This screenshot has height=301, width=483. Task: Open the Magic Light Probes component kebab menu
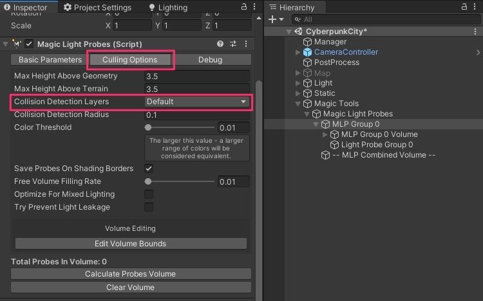tap(246, 44)
